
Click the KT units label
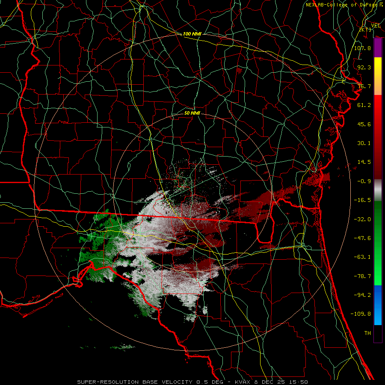[x=365, y=30]
